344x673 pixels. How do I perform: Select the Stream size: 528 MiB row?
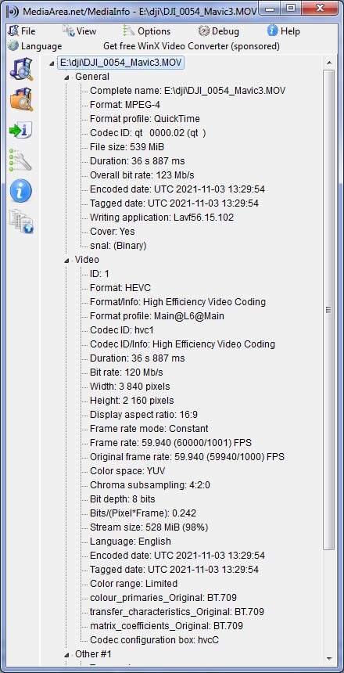(149, 527)
